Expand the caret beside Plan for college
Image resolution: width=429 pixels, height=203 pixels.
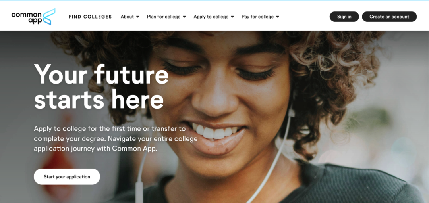point(184,17)
